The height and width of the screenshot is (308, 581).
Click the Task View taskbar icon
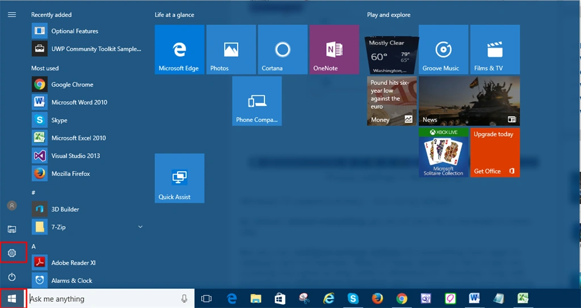207,299
